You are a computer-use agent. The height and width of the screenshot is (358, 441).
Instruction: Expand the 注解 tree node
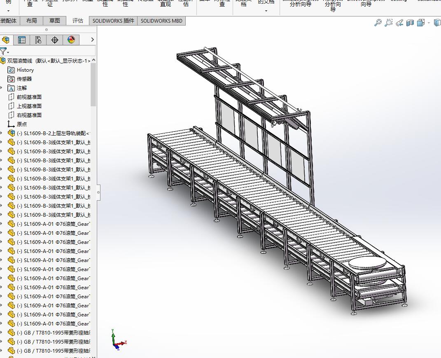(2, 88)
